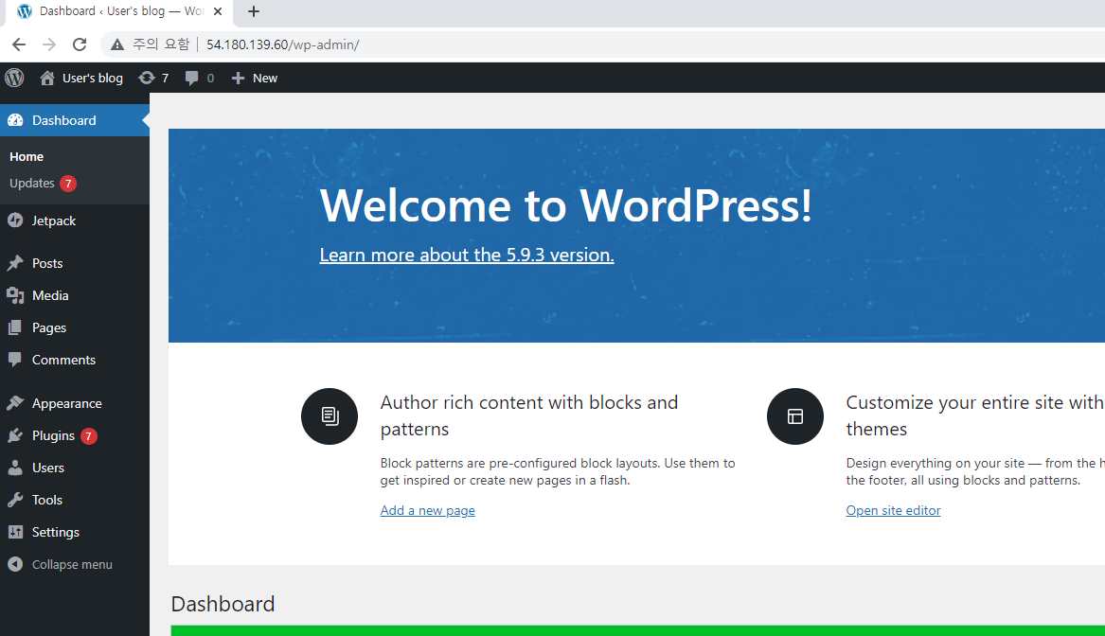Open a new browser tab
Viewport: 1105px width, 636px height.
(x=254, y=11)
